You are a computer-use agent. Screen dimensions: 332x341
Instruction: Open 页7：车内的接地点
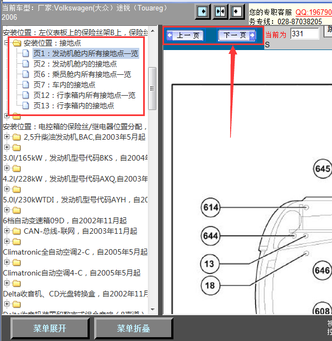[64, 85]
